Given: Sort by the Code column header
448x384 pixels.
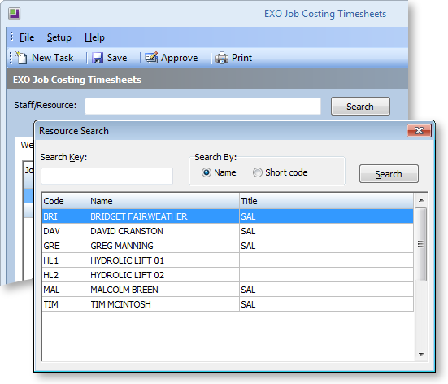Looking at the screenshot, I should [65, 201].
